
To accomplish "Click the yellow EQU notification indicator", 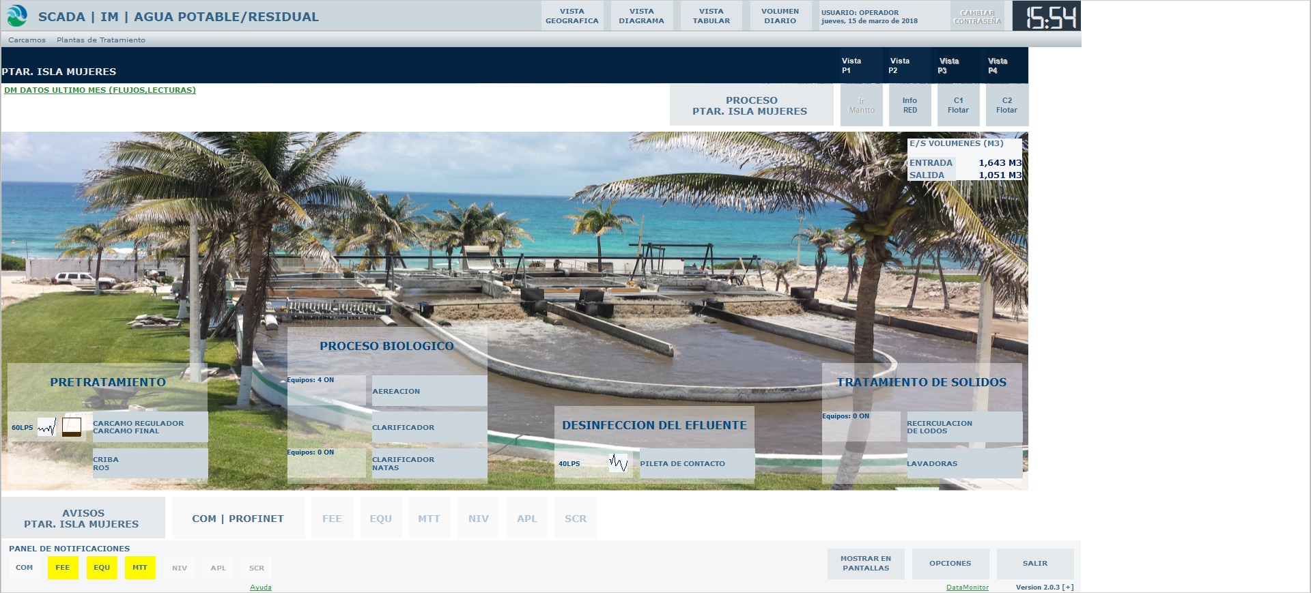I will 102,568.
